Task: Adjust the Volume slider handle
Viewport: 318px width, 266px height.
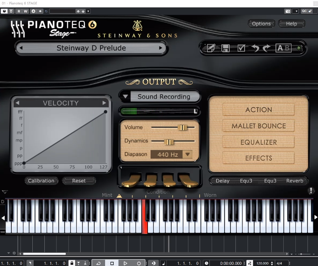Action: click(182, 128)
